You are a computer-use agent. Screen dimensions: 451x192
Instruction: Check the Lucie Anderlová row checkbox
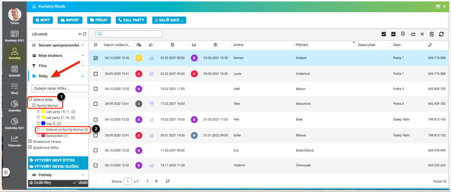96,74
